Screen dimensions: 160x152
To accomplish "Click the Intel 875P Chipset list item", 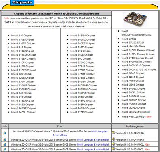I will [82, 112].
